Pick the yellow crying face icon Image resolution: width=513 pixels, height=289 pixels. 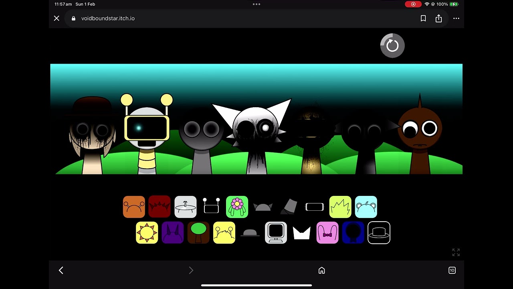click(224, 233)
